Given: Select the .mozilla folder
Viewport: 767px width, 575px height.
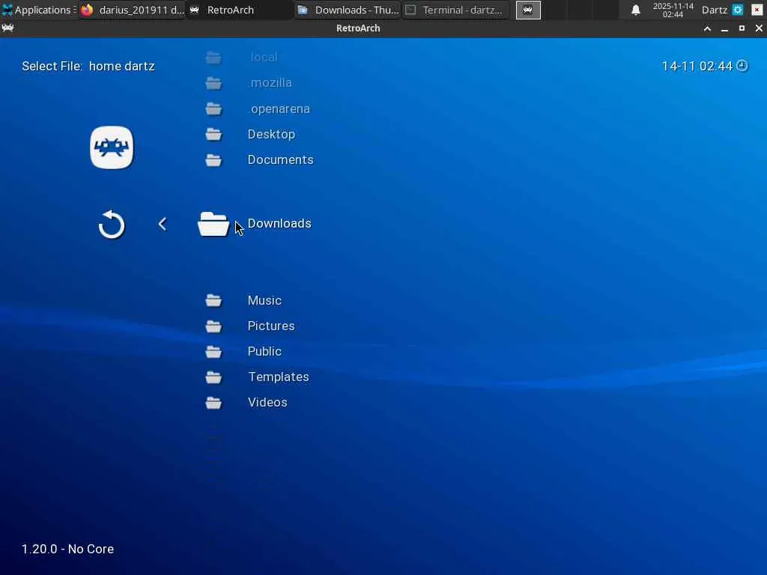Looking at the screenshot, I should click(x=270, y=82).
